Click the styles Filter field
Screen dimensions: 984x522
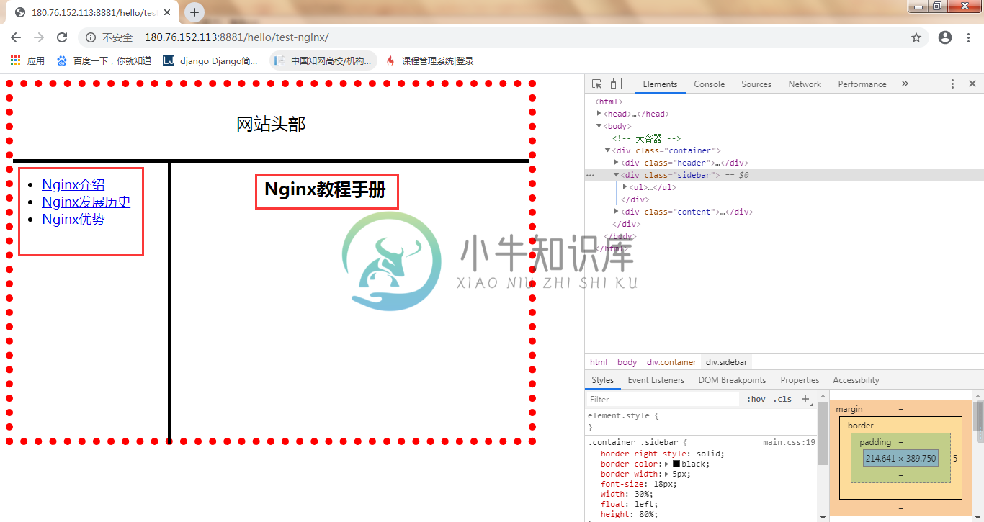pyautogui.click(x=663, y=399)
